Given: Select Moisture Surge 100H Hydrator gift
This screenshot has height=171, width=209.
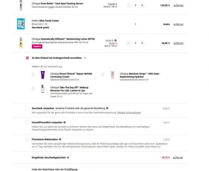Looking at the screenshot, I should [103, 74].
